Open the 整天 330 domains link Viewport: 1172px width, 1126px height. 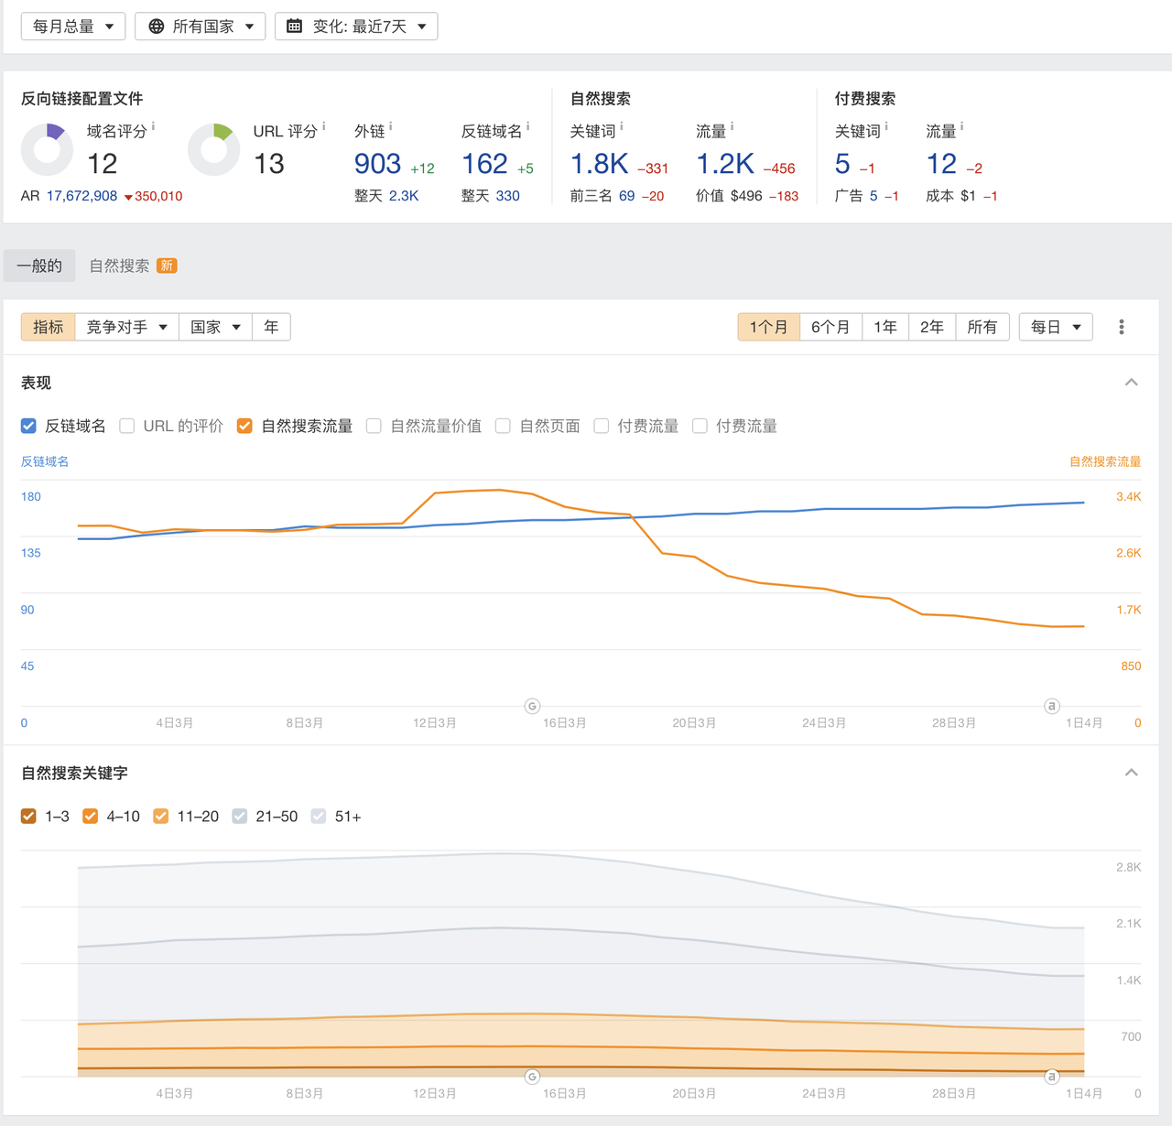click(x=508, y=196)
